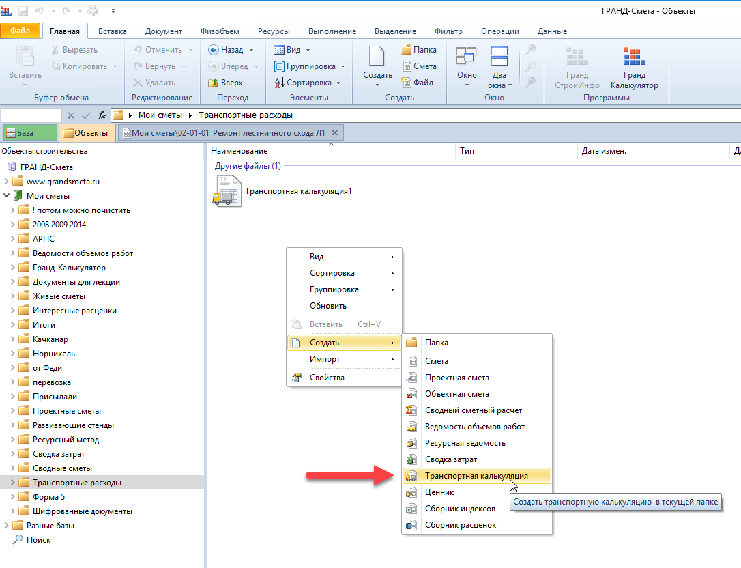Switch to the Ресурсы ribbon tab

[274, 31]
